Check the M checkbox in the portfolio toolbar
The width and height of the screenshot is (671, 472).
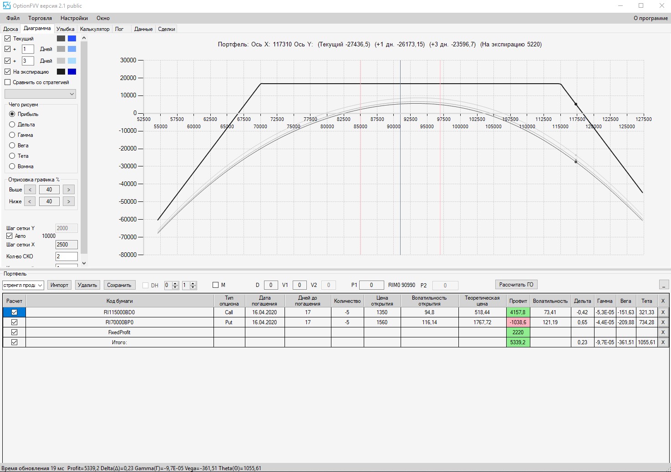click(x=216, y=285)
